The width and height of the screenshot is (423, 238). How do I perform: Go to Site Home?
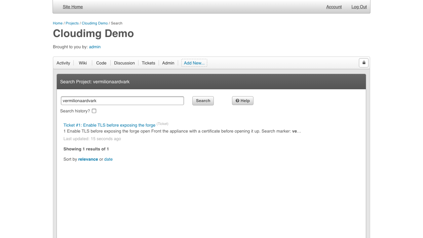(x=73, y=7)
